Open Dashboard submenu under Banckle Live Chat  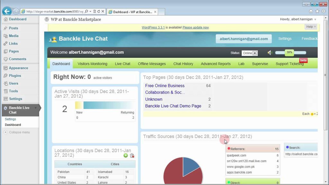[13, 125]
